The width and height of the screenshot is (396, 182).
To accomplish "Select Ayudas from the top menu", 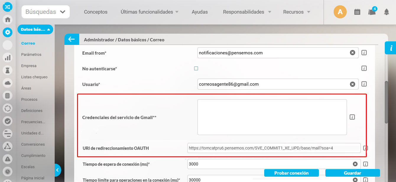I will [x=199, y=12].
